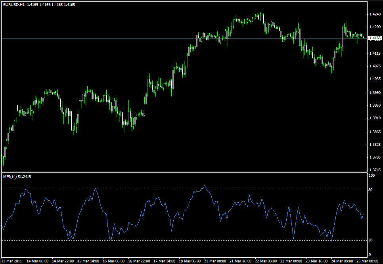This screenshot has width=383, height=264.
Task: Click the 17 Mar 14:00 time label
Action: click(165, 261)
